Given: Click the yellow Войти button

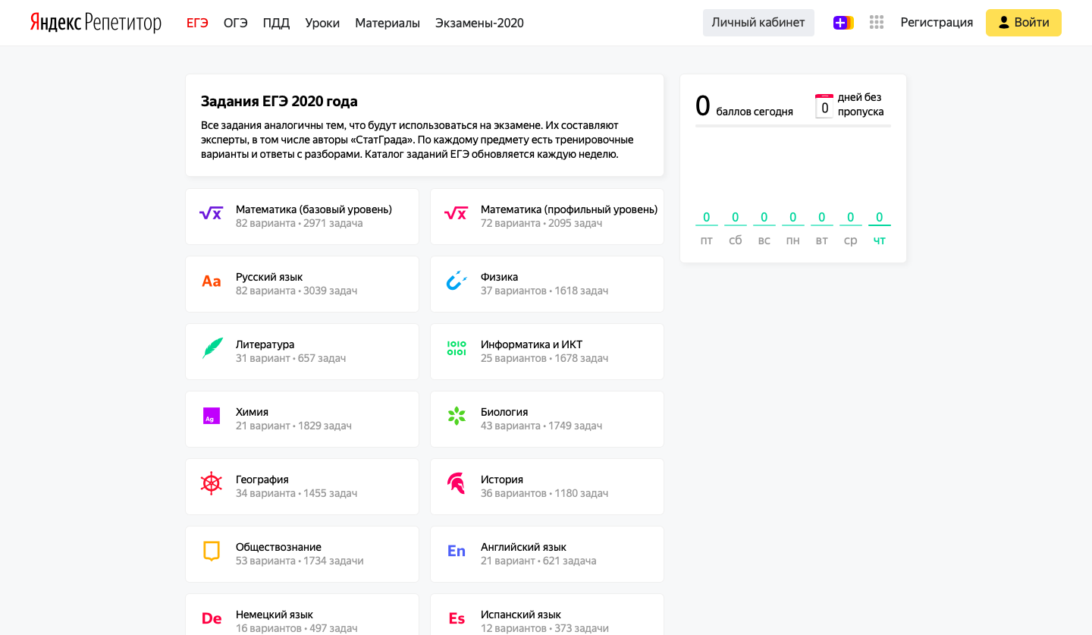Looking at the screenshot, I should click(x=1023, y=23).
